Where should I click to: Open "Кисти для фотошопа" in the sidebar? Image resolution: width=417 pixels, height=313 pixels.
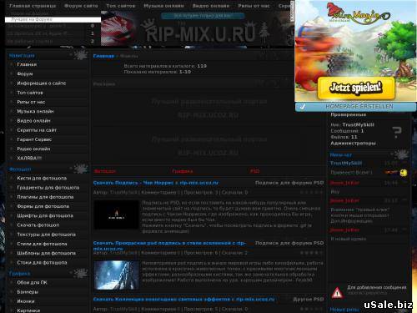pos(42,178)
